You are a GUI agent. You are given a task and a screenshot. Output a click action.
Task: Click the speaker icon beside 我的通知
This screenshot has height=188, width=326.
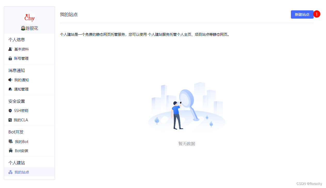(x=10, y=80)
